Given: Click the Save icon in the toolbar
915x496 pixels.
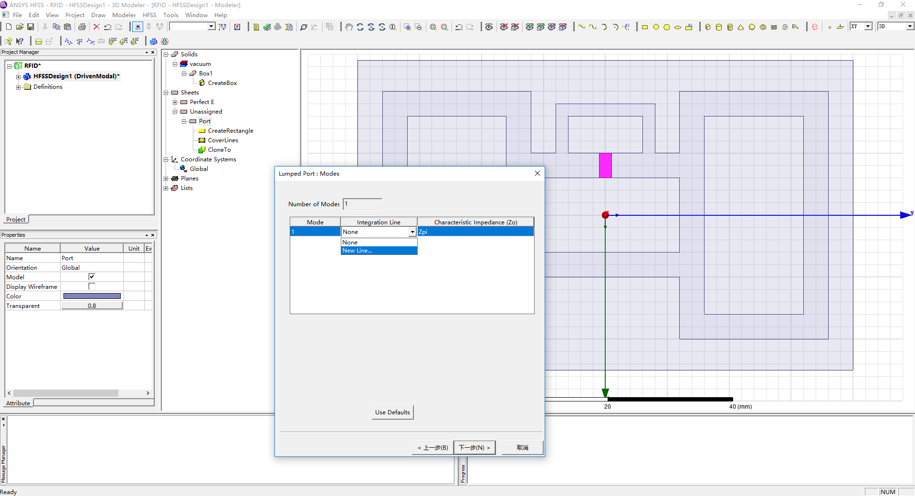Looking at the screenshot, I should click(31, 27).
